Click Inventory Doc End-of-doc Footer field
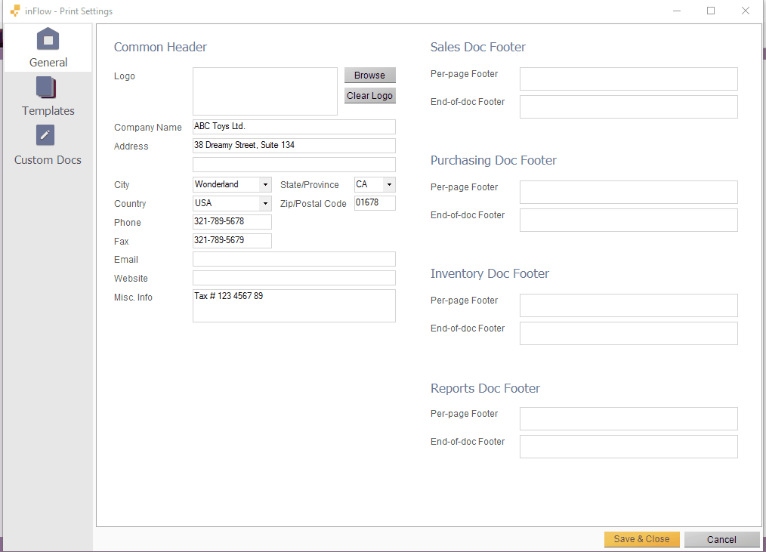 tap(629, 333)
